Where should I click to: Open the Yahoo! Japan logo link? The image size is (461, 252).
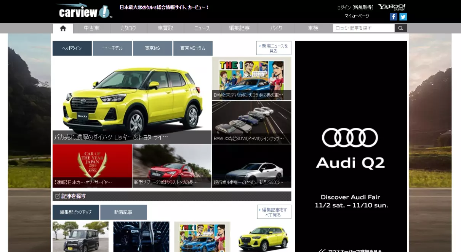click(392, 7)
